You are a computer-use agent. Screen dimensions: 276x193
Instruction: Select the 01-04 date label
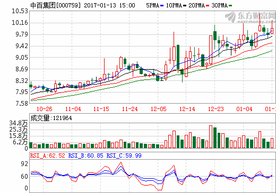click(244, 109)
